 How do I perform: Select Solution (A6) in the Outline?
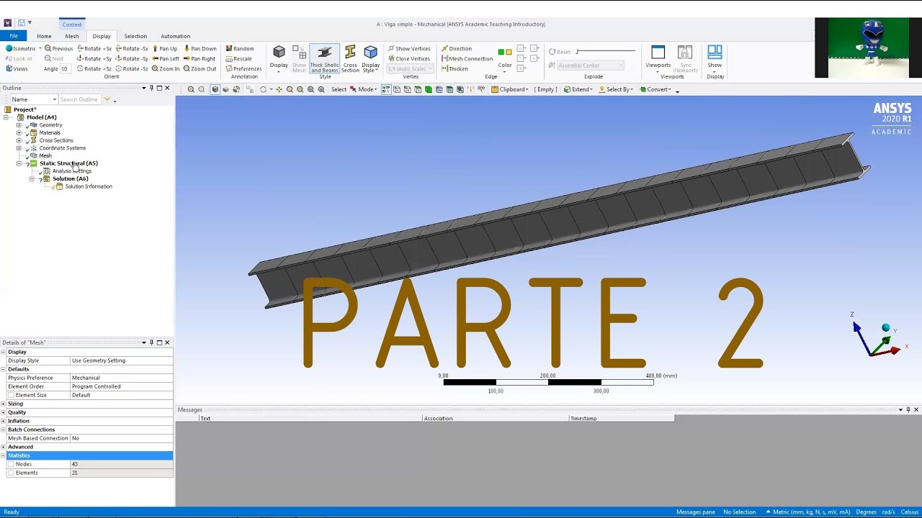click(x=71, y=179)
